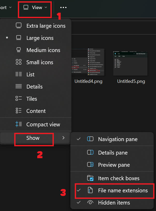Select the Extra large icons view

click(x=46, y=26)
